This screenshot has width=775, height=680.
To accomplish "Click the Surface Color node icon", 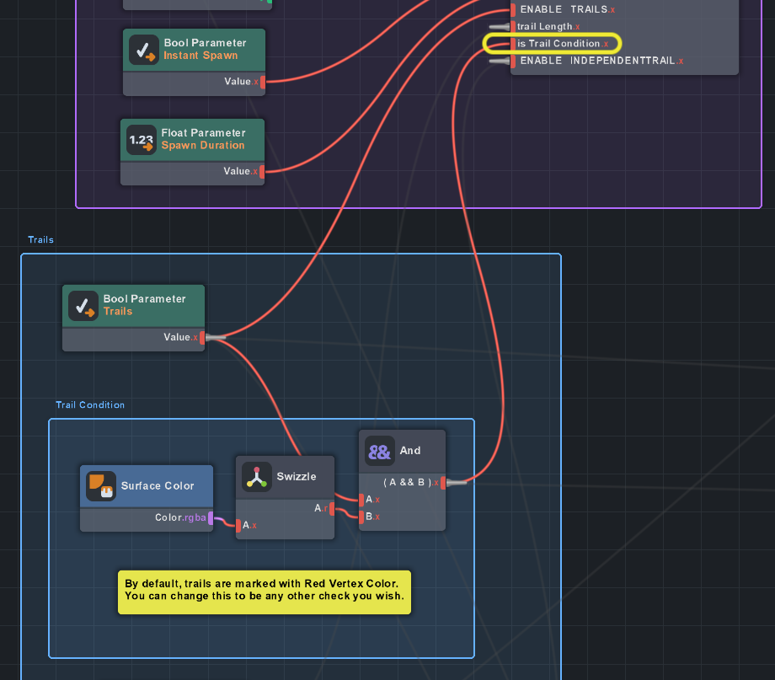I will pyautogui.click(x=101, y=486).
